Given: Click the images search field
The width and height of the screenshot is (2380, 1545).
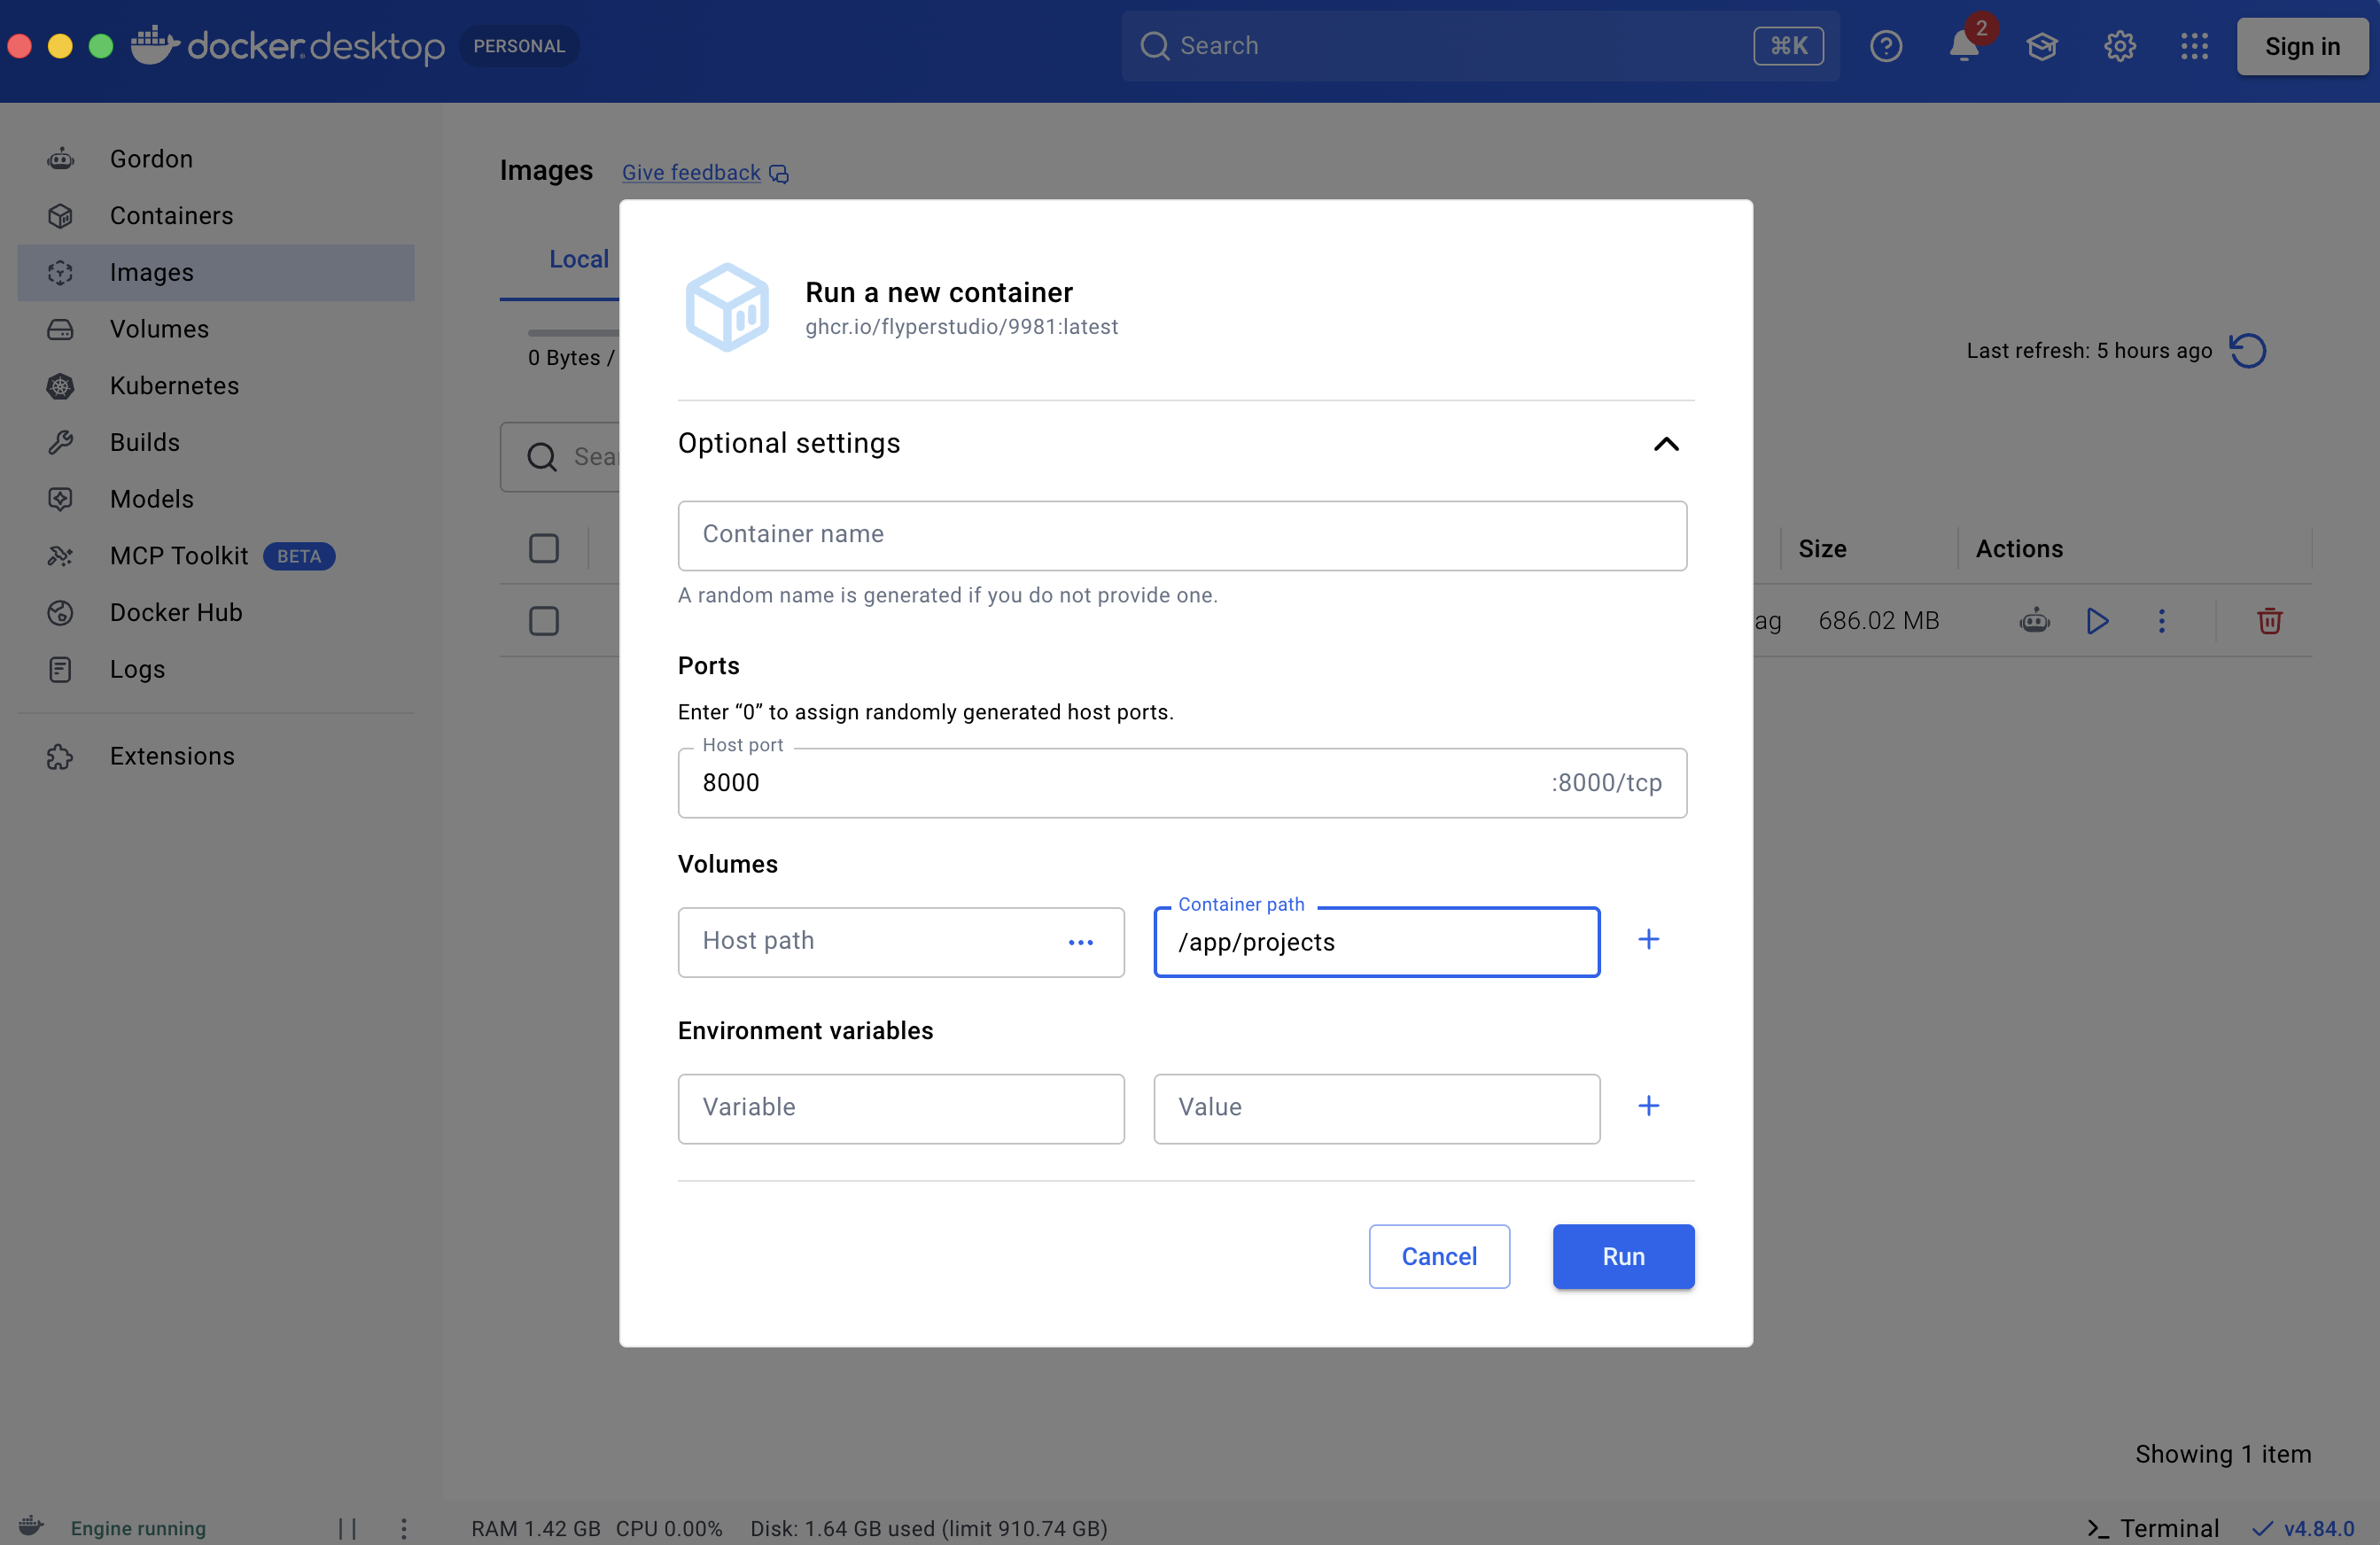Looking at the screenshot, I should pyautogui.click(x=560, y=457).
